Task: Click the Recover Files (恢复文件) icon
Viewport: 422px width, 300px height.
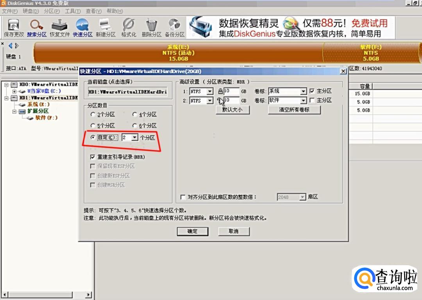Action: point(59,28)
